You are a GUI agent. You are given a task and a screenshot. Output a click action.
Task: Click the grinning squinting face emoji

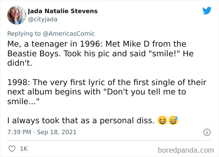click(x=162, y=120)
